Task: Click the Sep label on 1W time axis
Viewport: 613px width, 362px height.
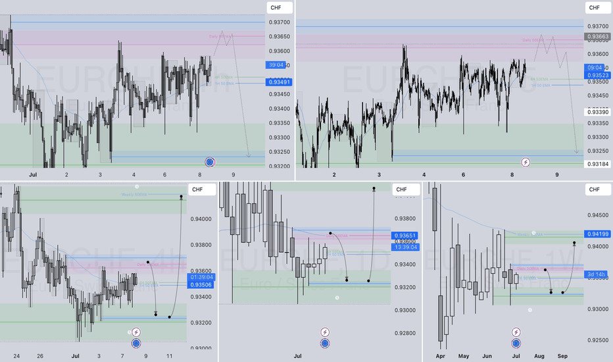Action: [562, 356]
